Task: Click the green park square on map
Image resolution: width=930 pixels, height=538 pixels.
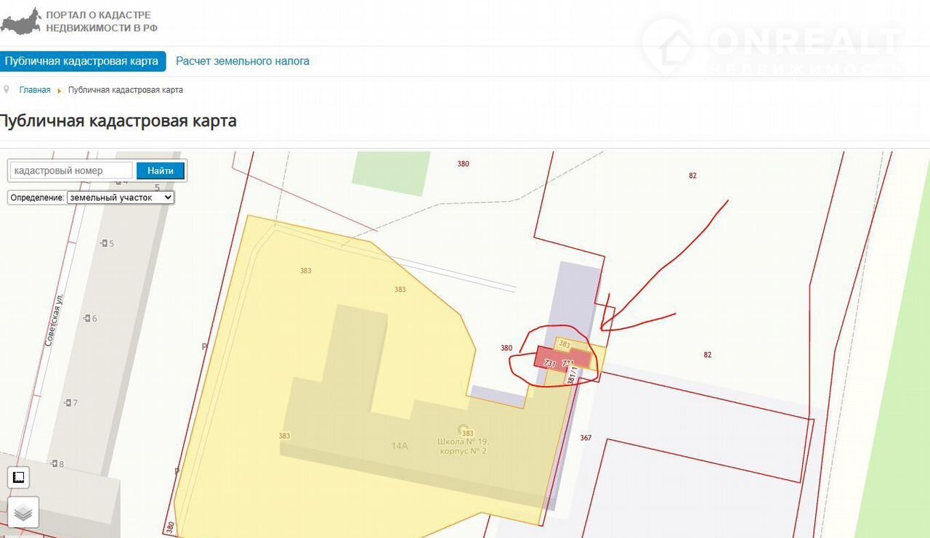Action: click(x=388, y=173)
